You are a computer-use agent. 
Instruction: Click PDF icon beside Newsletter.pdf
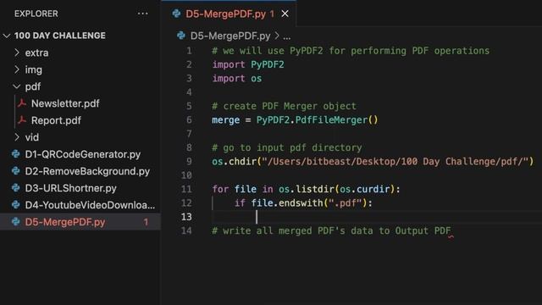22,103
